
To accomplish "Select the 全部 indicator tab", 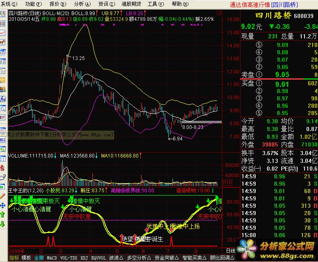I will pos(39,258).
